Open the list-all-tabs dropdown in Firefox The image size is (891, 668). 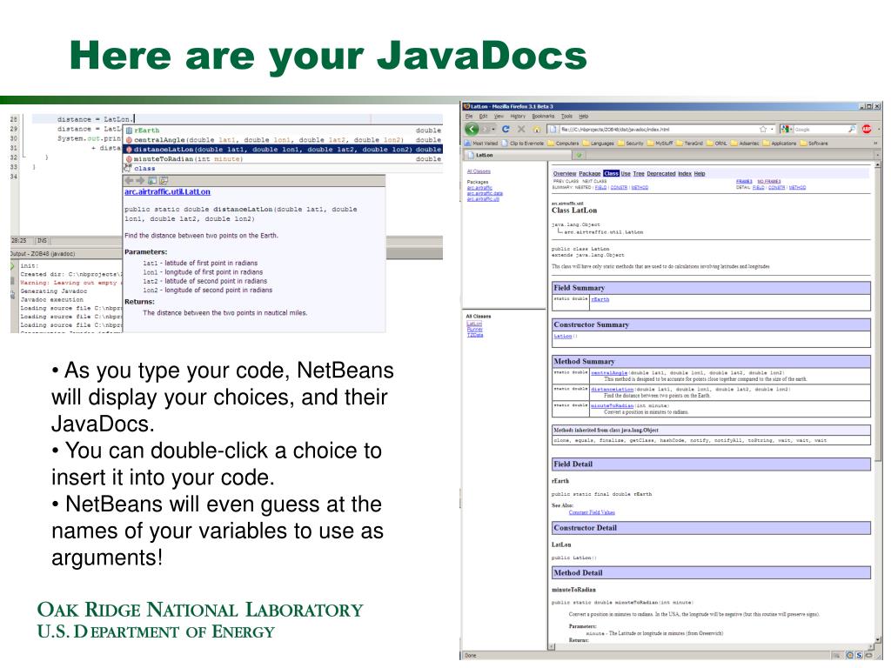click(x=877, y=155)
